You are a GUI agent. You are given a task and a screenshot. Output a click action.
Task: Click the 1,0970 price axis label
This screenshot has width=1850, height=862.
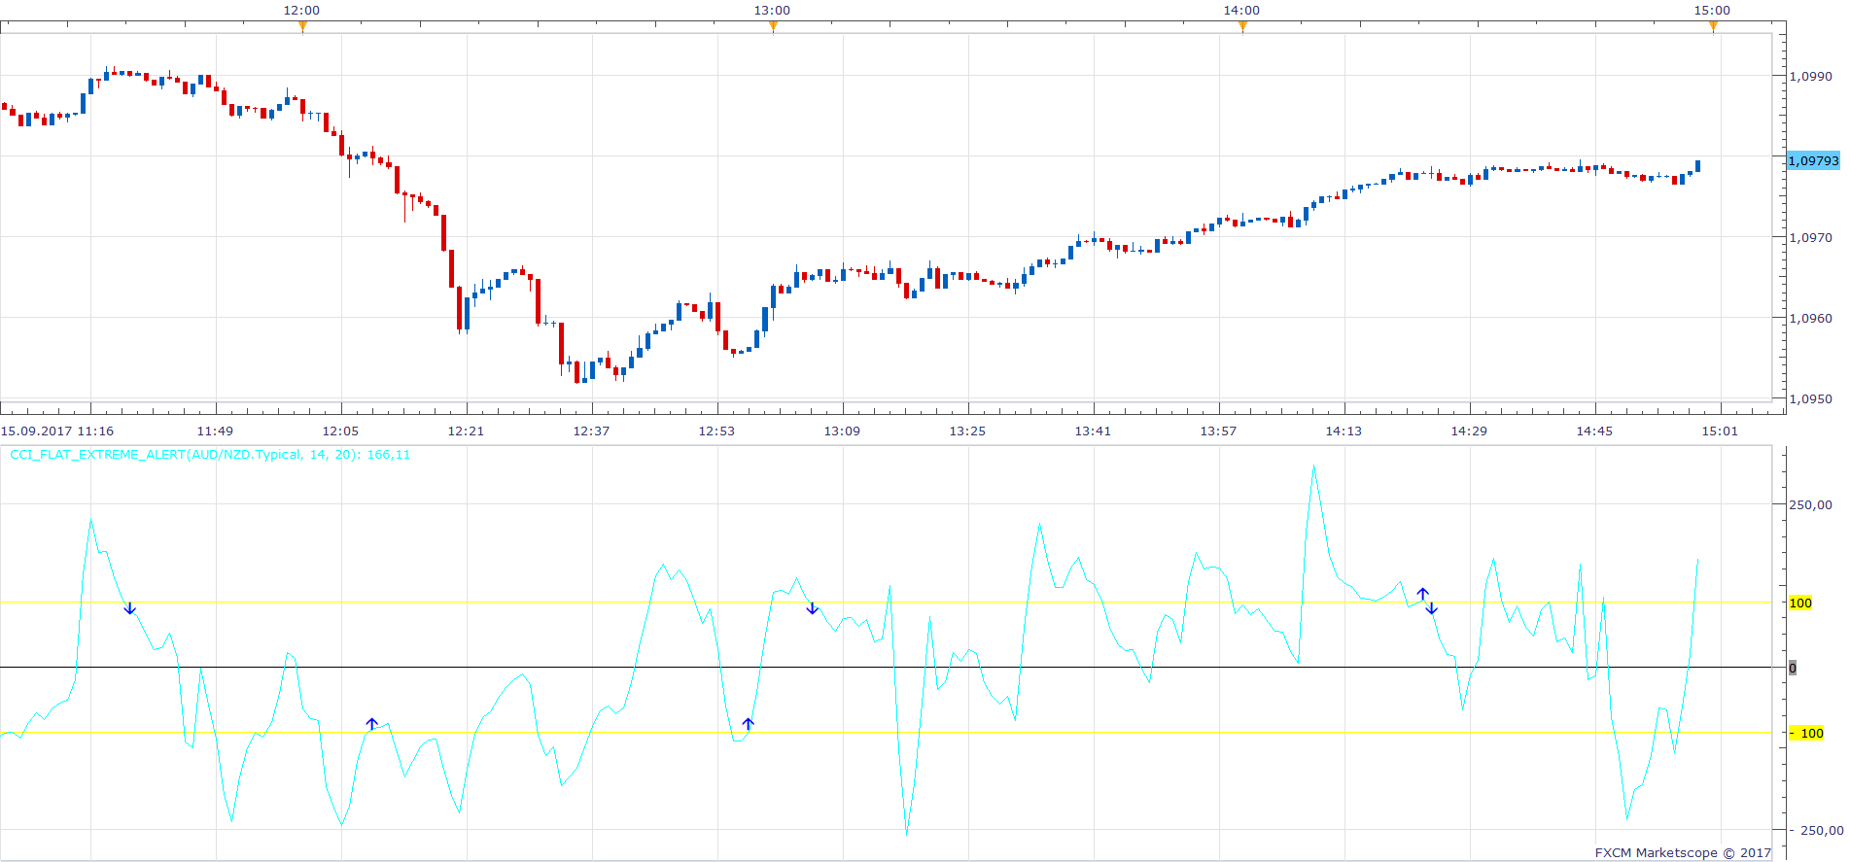(1811, 237)
